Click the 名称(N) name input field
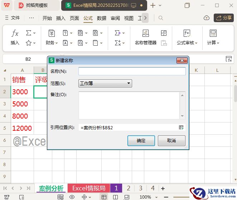This screenshot has width=237, height=200. coord(132,71)
